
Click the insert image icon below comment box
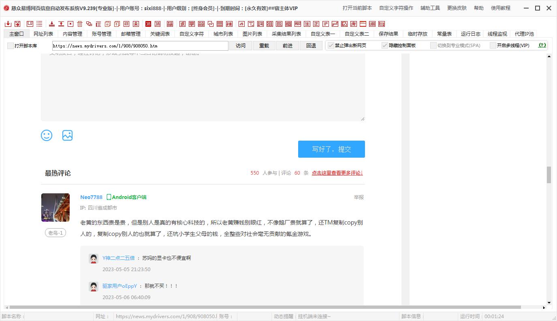click(67, 135)
